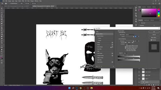Click Cancel in Layer Style dialog
The image size is (161, 90).
click(x=154, y=34)
